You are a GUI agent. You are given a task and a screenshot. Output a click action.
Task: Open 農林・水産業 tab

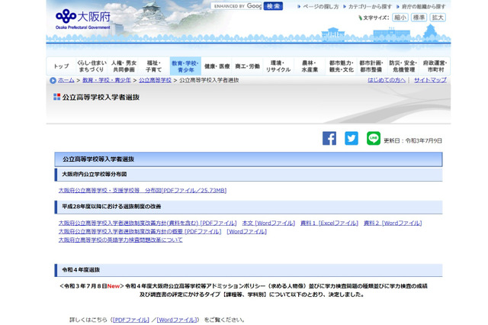(310, 66)
